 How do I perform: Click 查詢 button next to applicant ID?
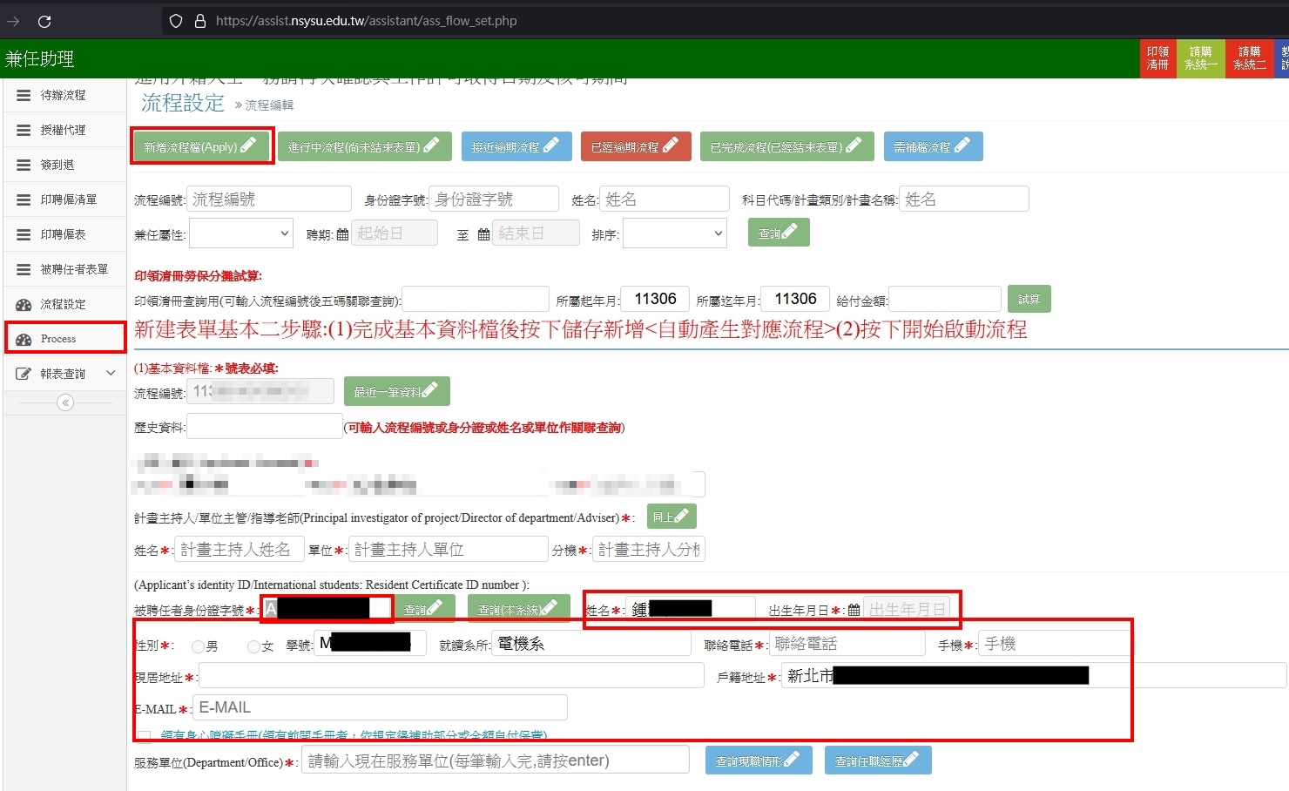click(424, 609)
